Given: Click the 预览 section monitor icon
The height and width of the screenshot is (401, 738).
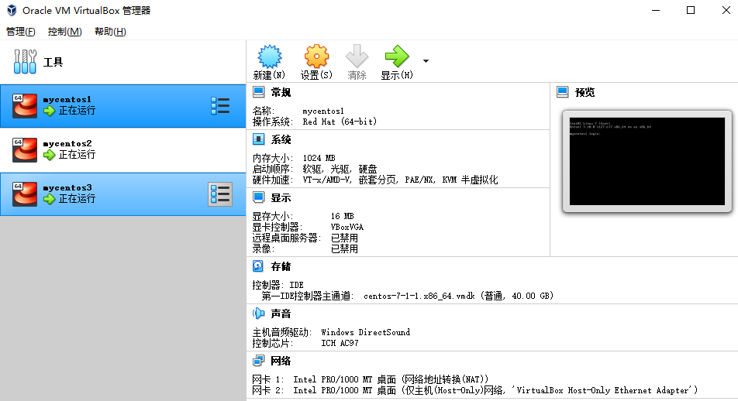Looking at the screenshot, I should (563, 91).
